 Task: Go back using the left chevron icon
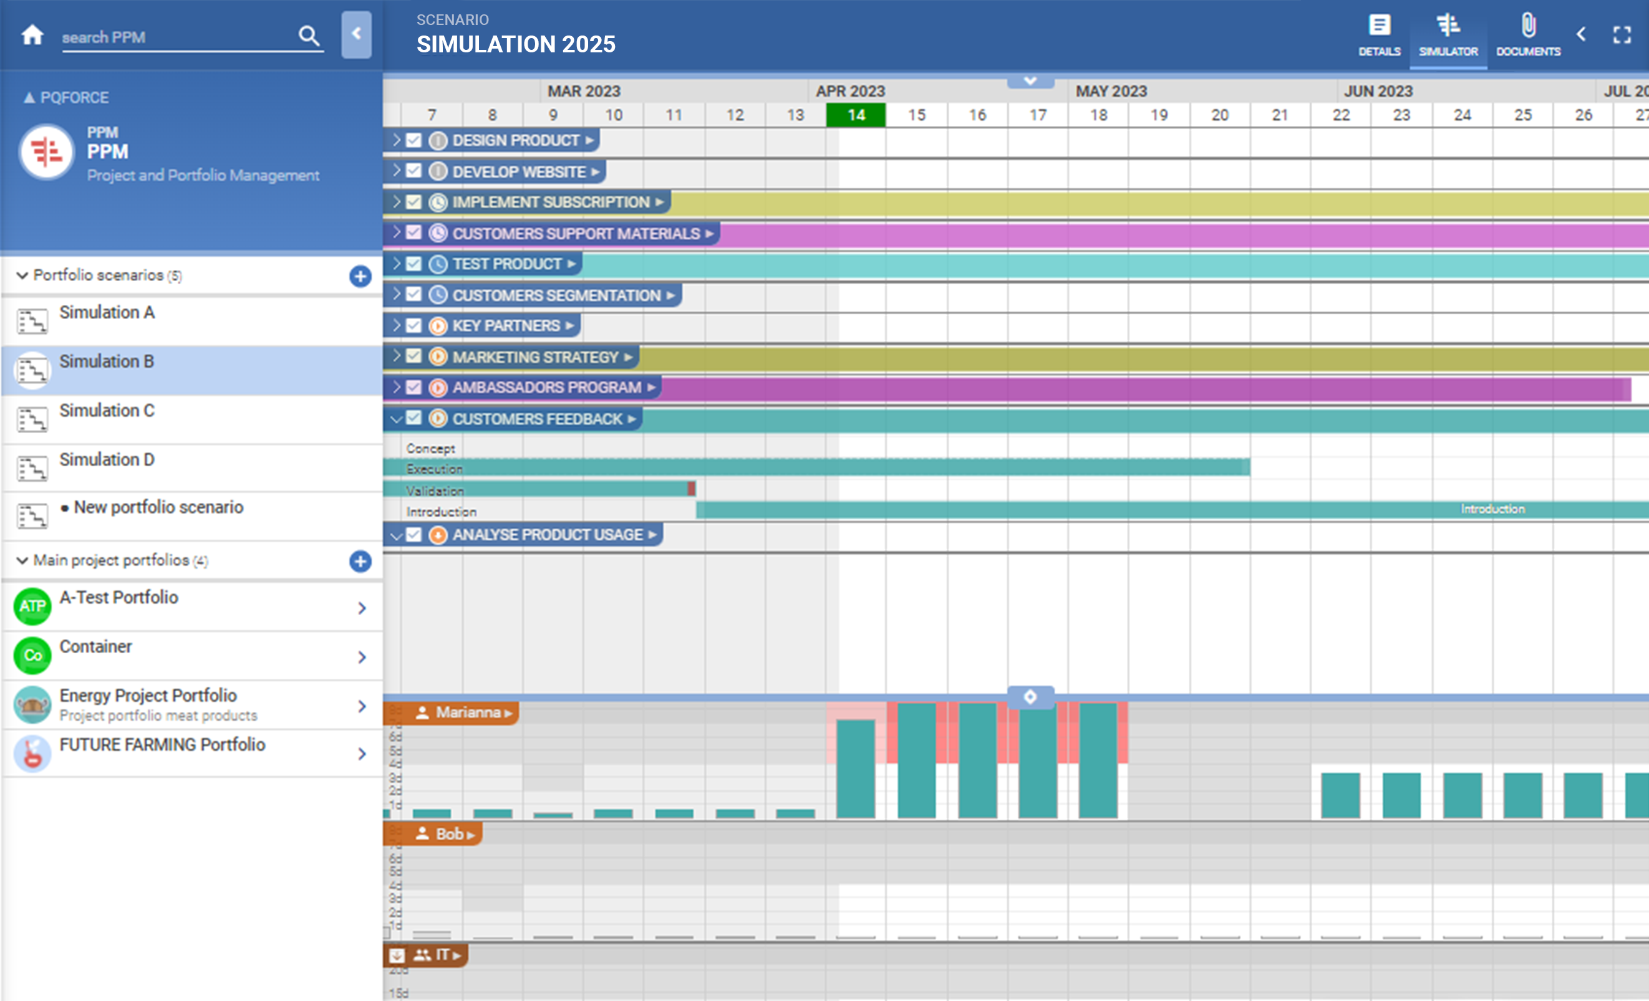[x=1581, y=34]
